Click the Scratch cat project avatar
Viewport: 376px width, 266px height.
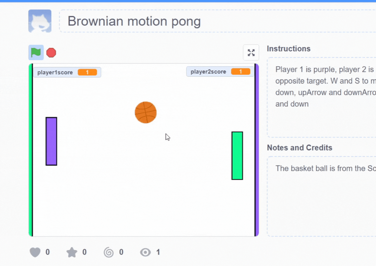40,21
